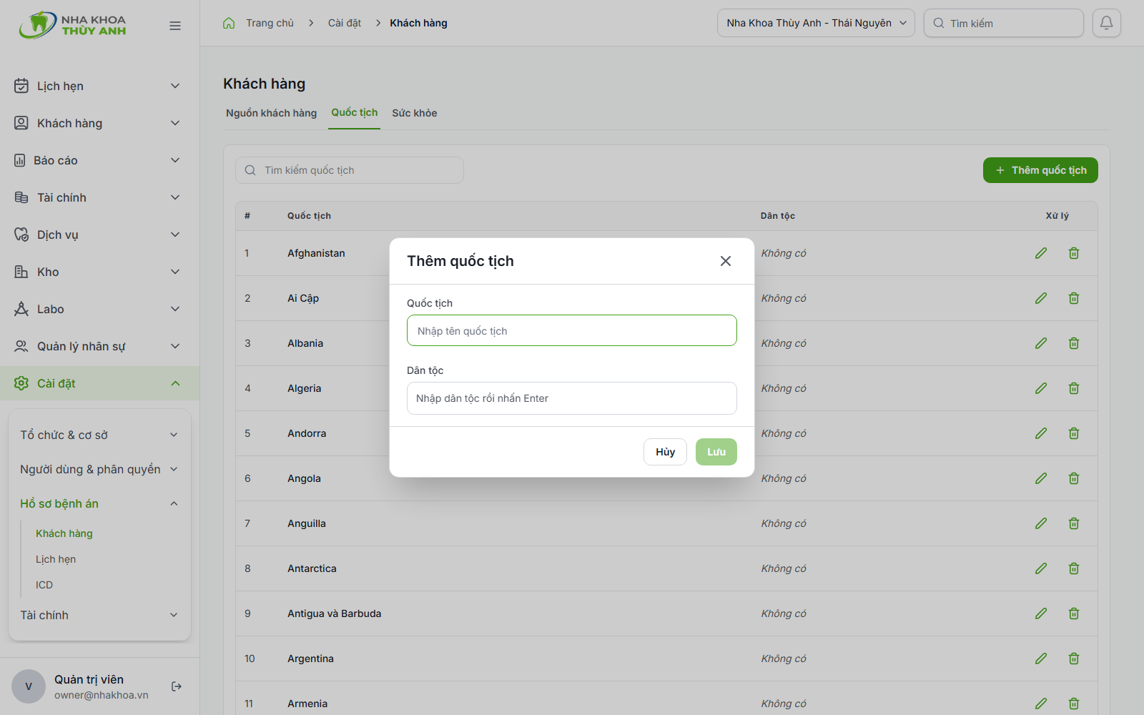The height and width of the screenshot is (715, 1144).
Task: Switch to the Nguồn khách hàng tab
Action: coord(271,113)
